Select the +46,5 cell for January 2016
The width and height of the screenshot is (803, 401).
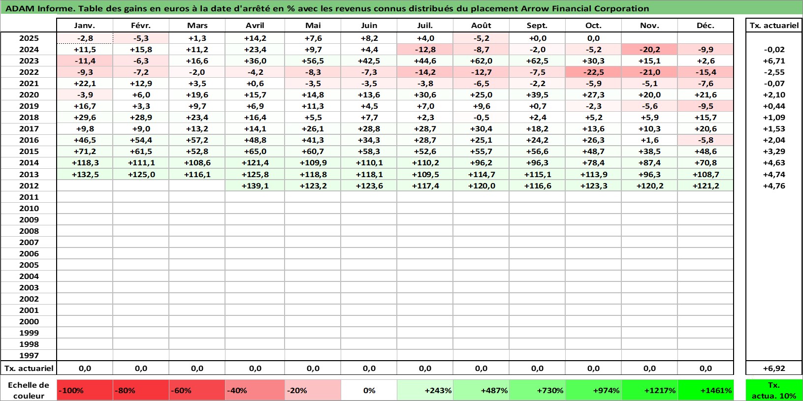coord(85,140)
